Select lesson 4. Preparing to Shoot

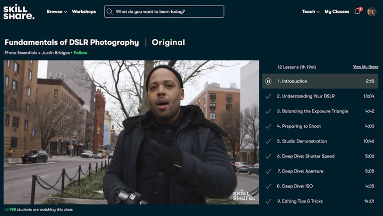pyautogui.click(x=320, y=126)
